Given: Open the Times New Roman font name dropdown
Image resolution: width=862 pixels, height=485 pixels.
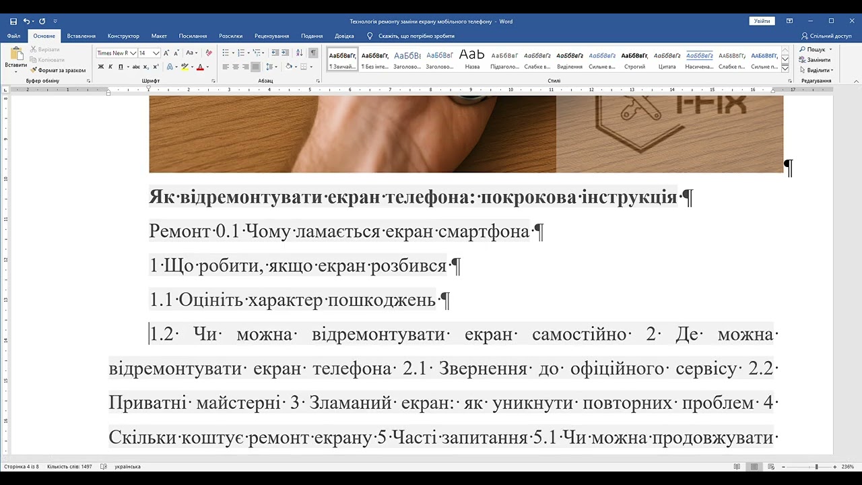Looking at the screenshot, I should tap(133, 53).
